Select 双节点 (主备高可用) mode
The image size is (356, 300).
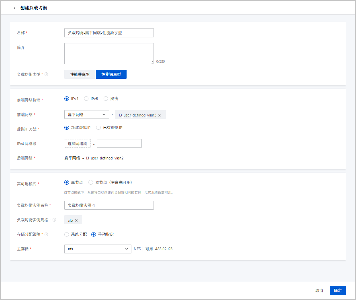point(91,182)
